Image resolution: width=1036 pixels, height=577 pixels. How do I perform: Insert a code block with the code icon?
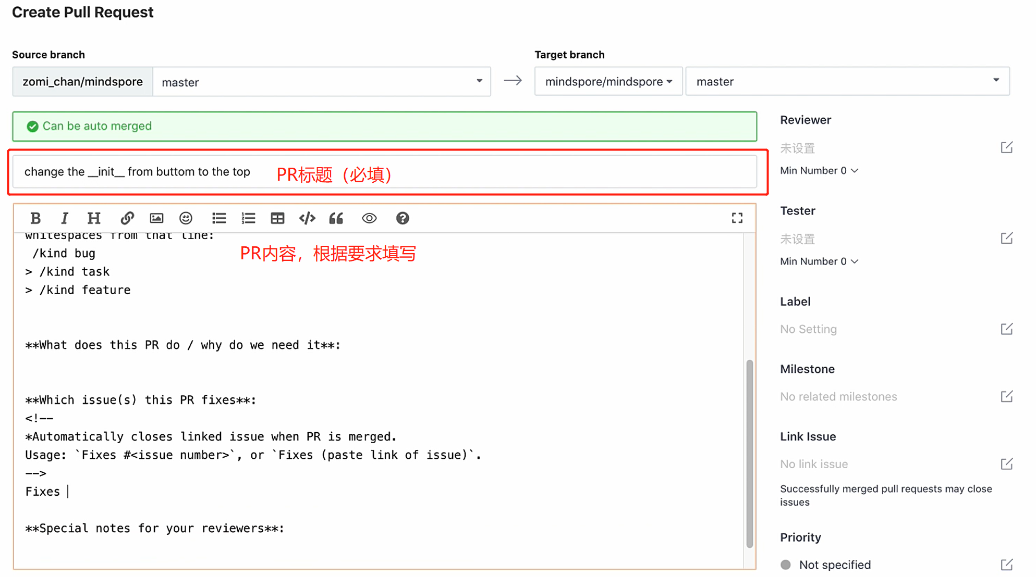[307, 218]
